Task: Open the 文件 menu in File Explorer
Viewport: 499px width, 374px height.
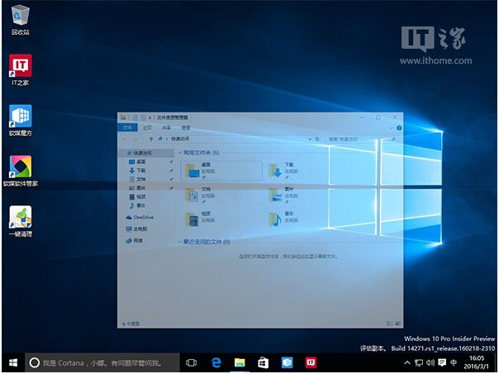Action: pyautogui.click(x=127, y=127)
